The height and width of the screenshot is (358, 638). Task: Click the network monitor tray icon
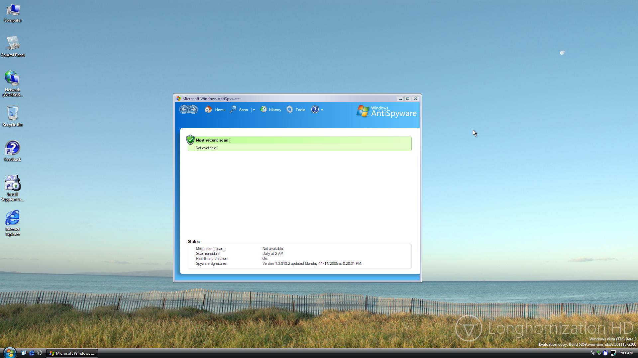613,353
